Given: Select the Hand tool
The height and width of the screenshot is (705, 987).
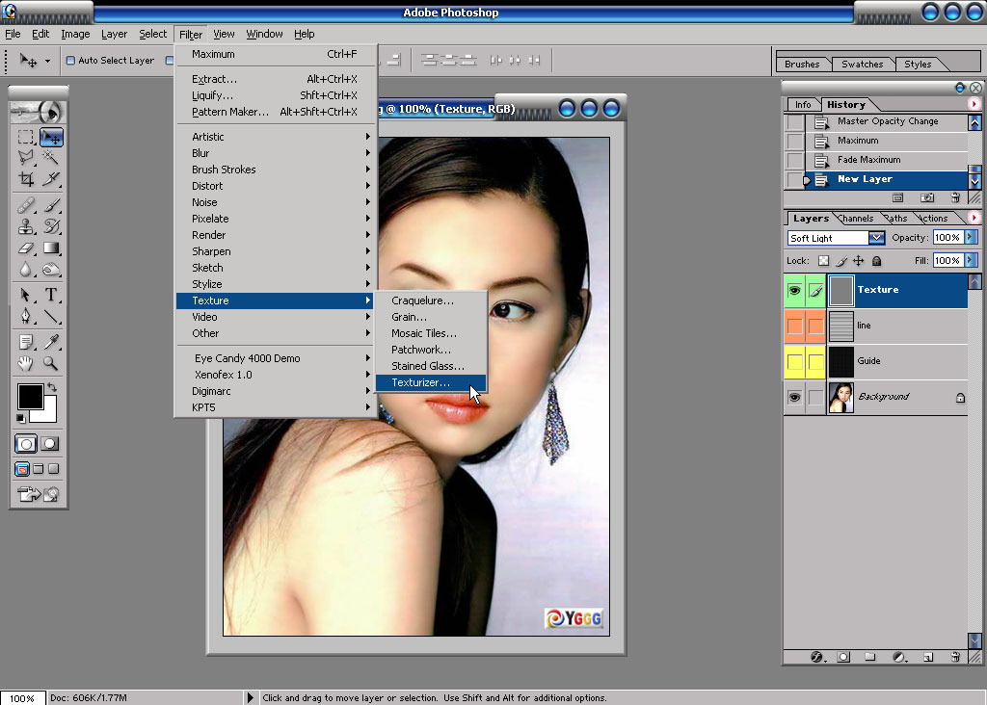Looking at the screenshot, I should [x=26, y=363].
